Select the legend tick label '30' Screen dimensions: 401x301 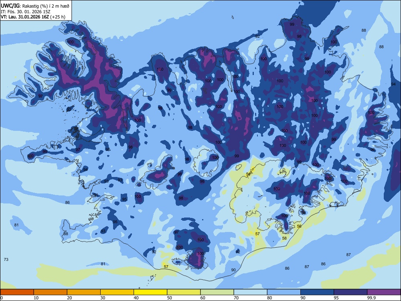(x=103, y=298)
